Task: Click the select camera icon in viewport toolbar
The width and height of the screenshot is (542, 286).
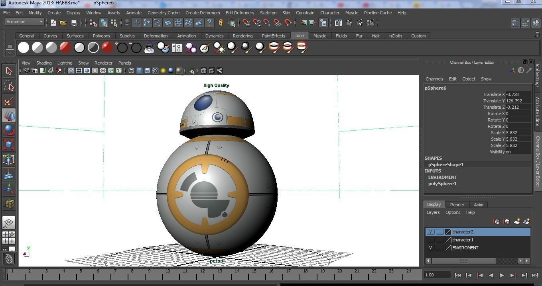Action: coord(26,71)
